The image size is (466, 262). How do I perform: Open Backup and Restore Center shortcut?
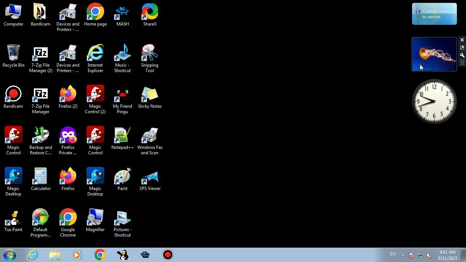click(40, 141)
